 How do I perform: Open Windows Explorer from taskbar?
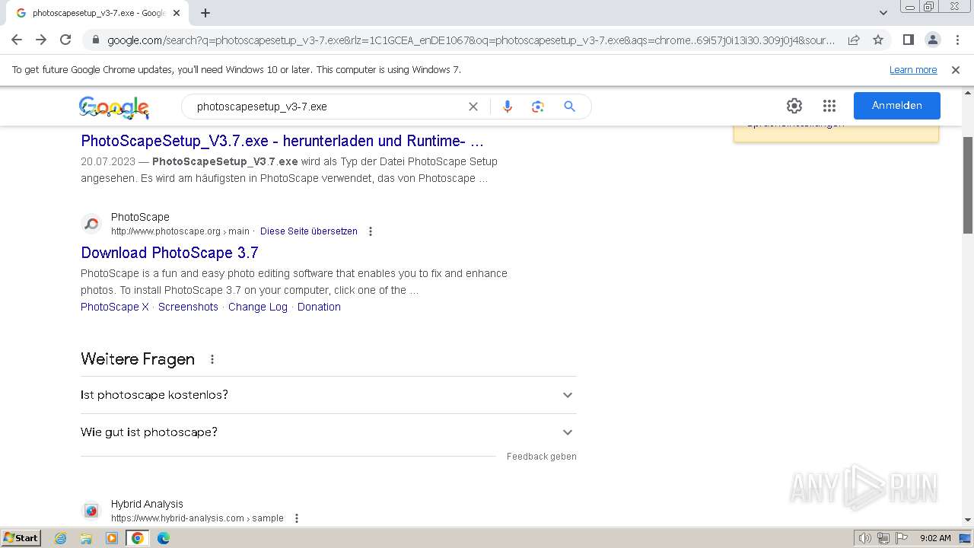(86, 538)
